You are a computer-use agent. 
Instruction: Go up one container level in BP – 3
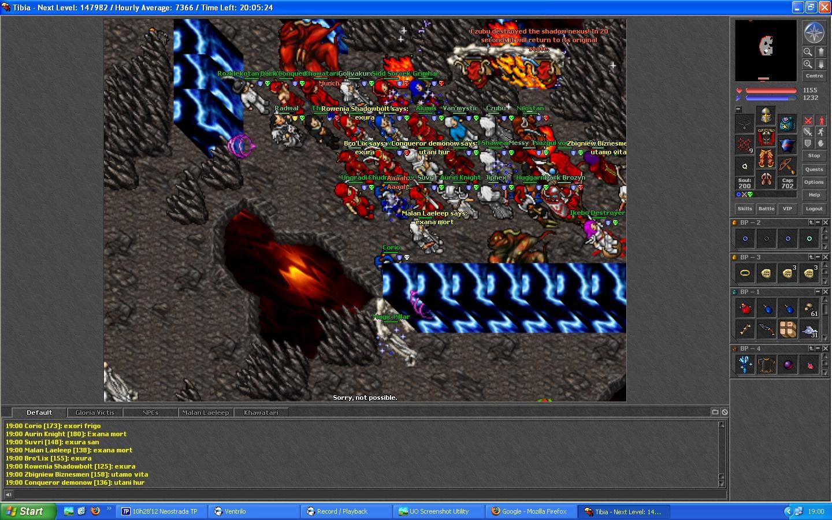click(811, 257)
